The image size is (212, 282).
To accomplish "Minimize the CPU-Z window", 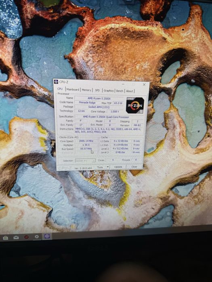I will pos(123,84).
